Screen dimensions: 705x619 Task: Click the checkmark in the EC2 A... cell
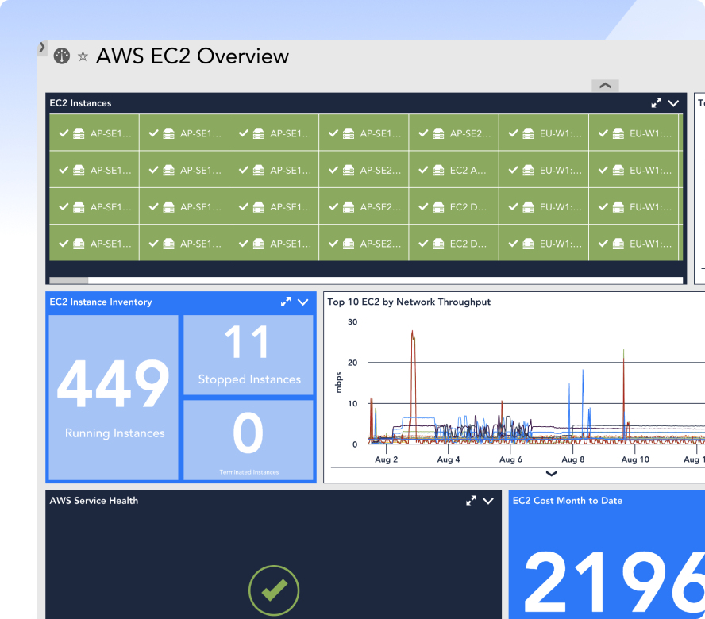(x=423, y=170)
